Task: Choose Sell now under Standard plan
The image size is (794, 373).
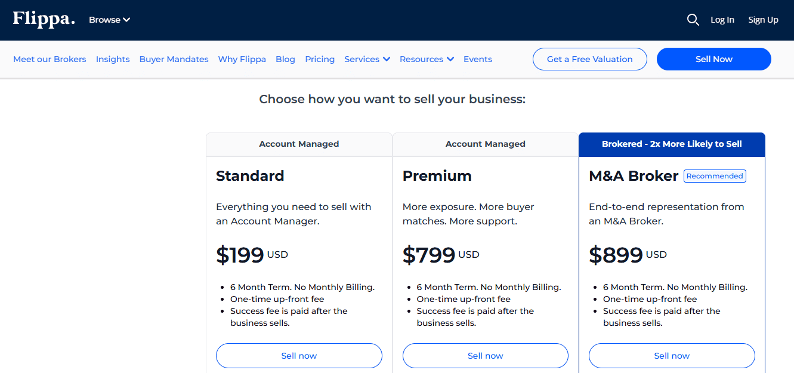Action: tap(299, 356)
